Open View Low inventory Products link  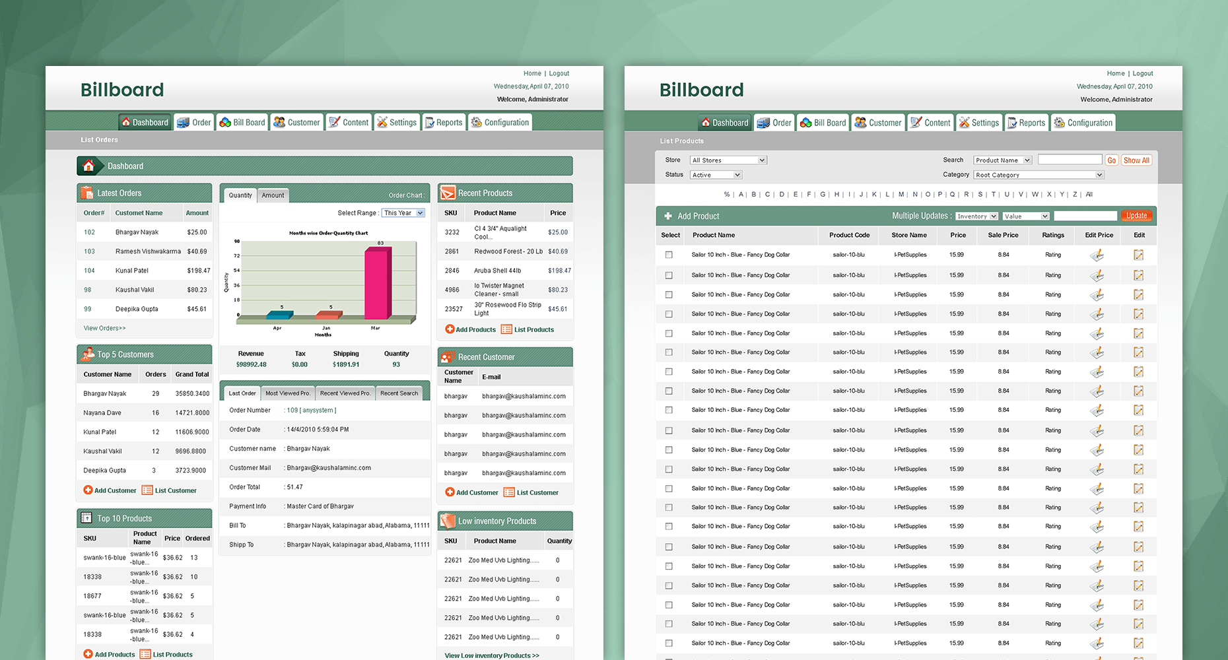coord(492,655)
